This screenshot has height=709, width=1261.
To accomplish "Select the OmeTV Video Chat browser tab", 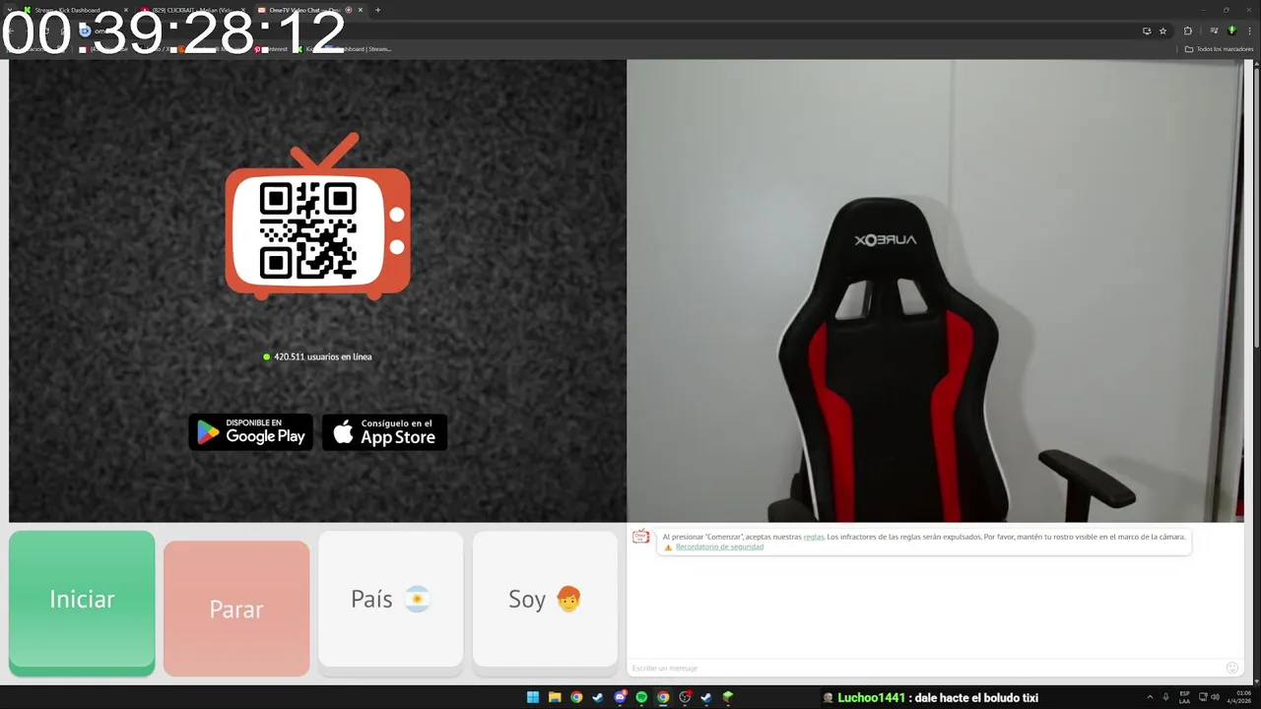I will tap(309, 10).
